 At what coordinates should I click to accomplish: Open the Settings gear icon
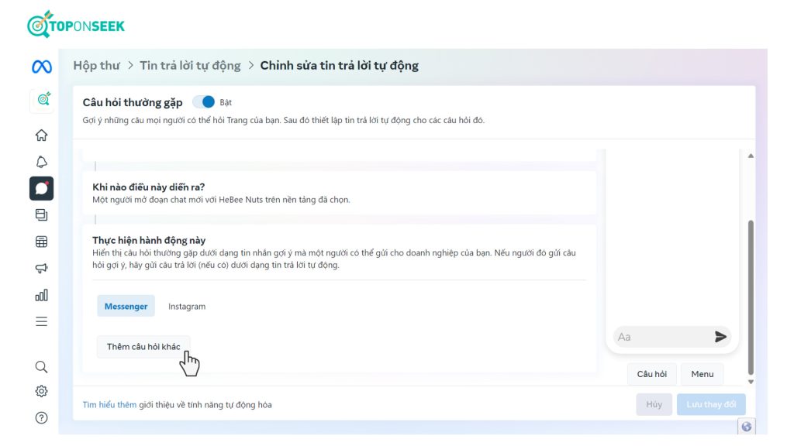coord(42,392)
